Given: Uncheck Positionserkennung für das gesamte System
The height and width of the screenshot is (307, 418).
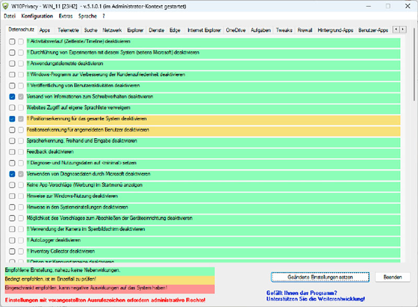Looking at the screenshot, I should pos(12,119).
